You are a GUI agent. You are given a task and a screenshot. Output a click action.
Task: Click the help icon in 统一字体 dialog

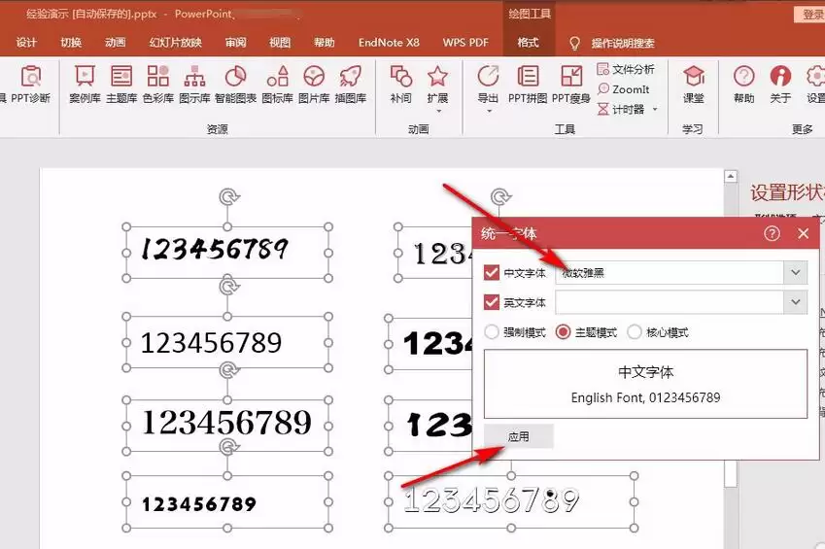[772, 233]
